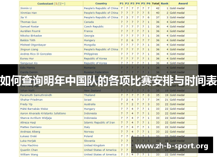This screenshot has height=157, width=217.
Task: Open Jinmin Li's People's Republic of China link
Action: (101, 8)
